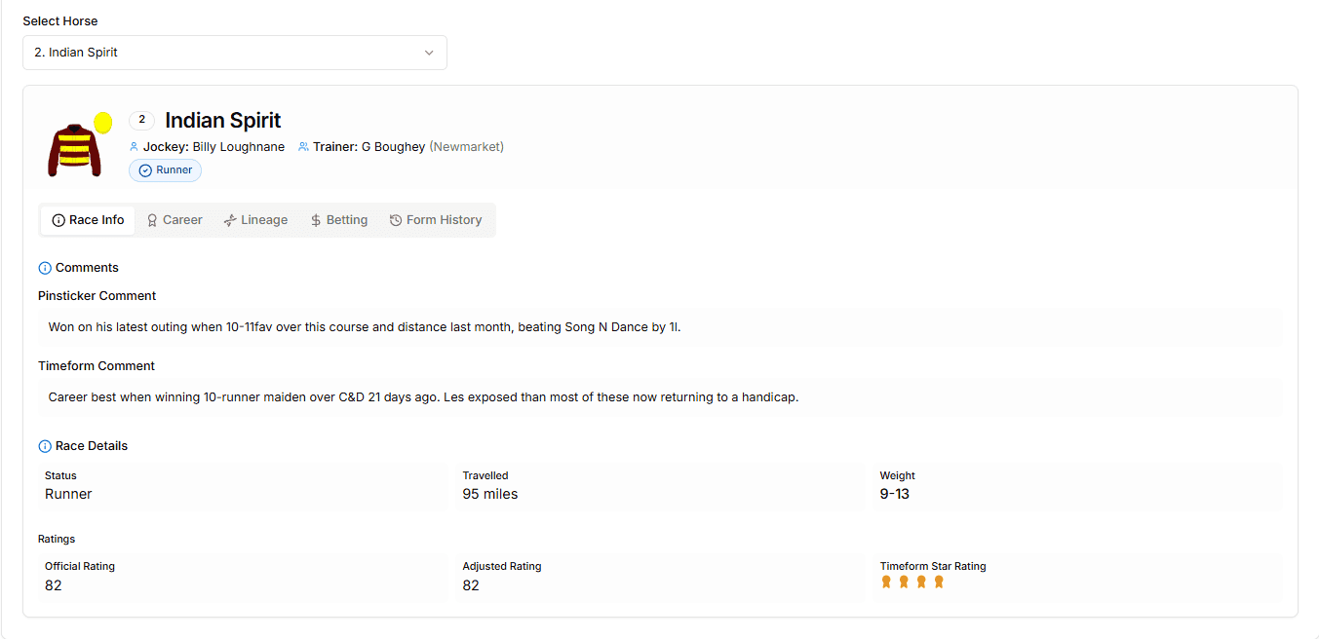Click the fourth Timeform star rosette
Screen dimensions: 1319x639
click(939, 583)
